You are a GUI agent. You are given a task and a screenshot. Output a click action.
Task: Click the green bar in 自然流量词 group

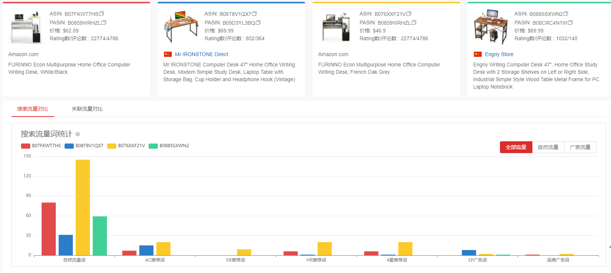(100, 236)
